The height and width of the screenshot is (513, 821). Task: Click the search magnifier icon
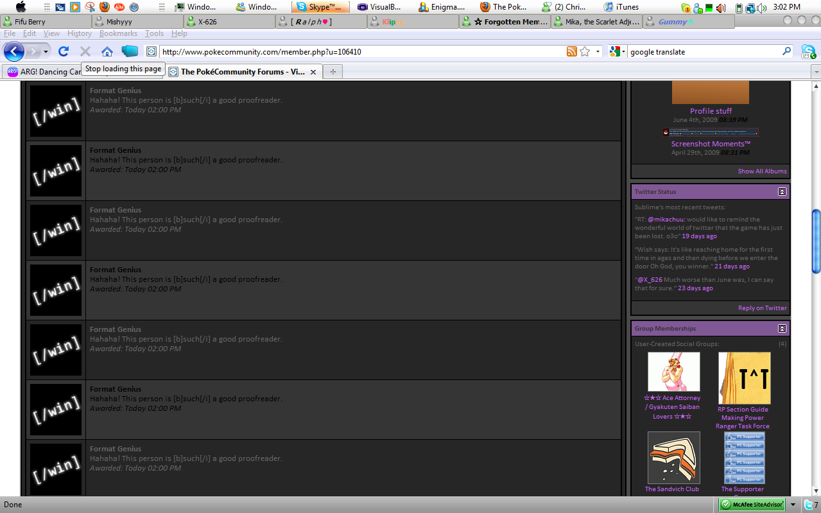(x=786, y=51)
